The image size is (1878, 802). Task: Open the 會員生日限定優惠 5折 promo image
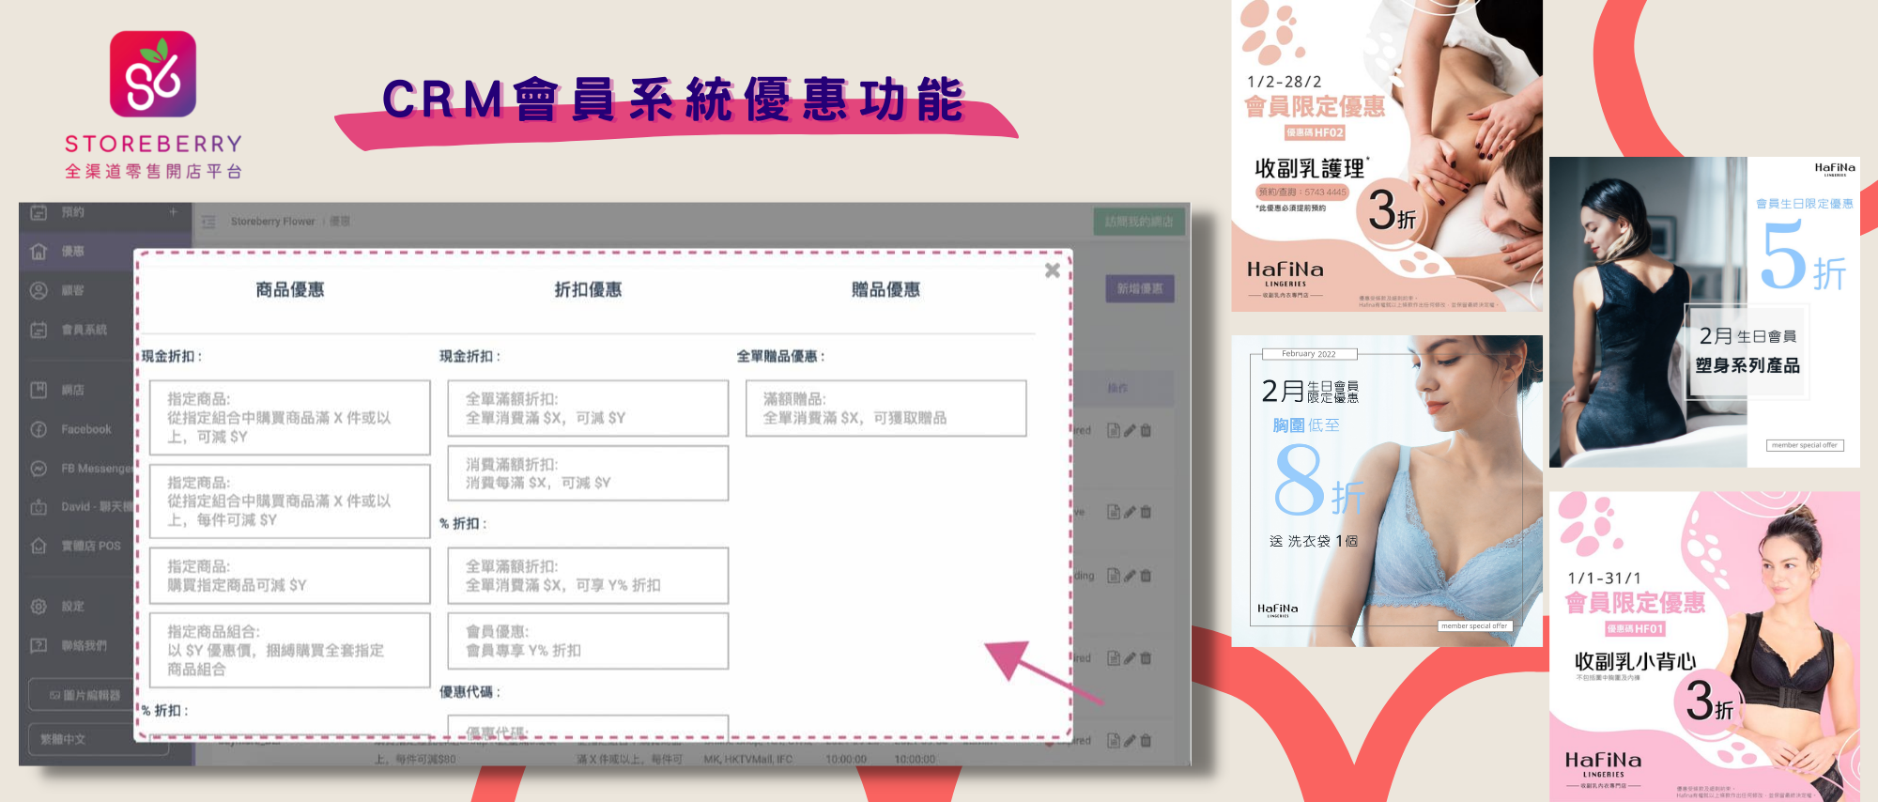tap(1704, 312)
